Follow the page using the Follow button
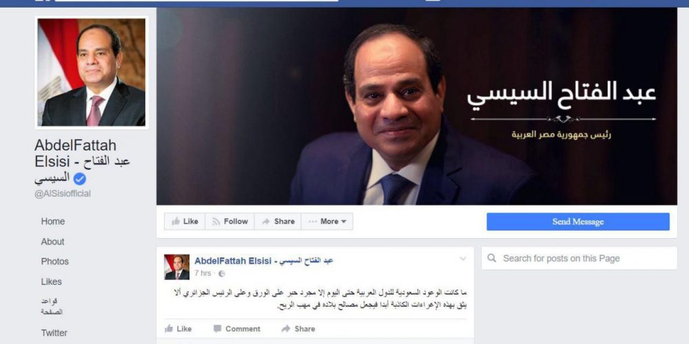This screenshot has height=344, width=689. pos(230,222)
